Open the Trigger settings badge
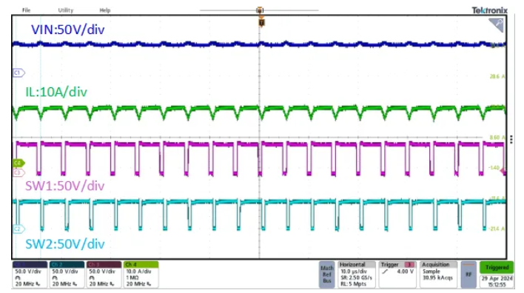524x293 pixels. 397,275
